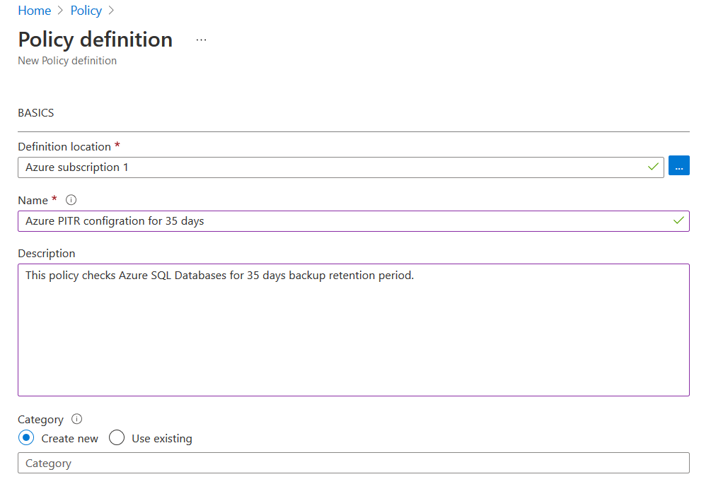Show info tooltip next to Name
The width and height of the screenshot is (723, 484).
71,200
